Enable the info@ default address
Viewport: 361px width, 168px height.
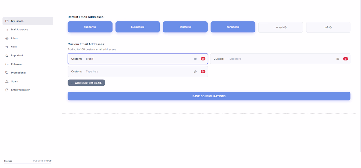click(328, 27)
